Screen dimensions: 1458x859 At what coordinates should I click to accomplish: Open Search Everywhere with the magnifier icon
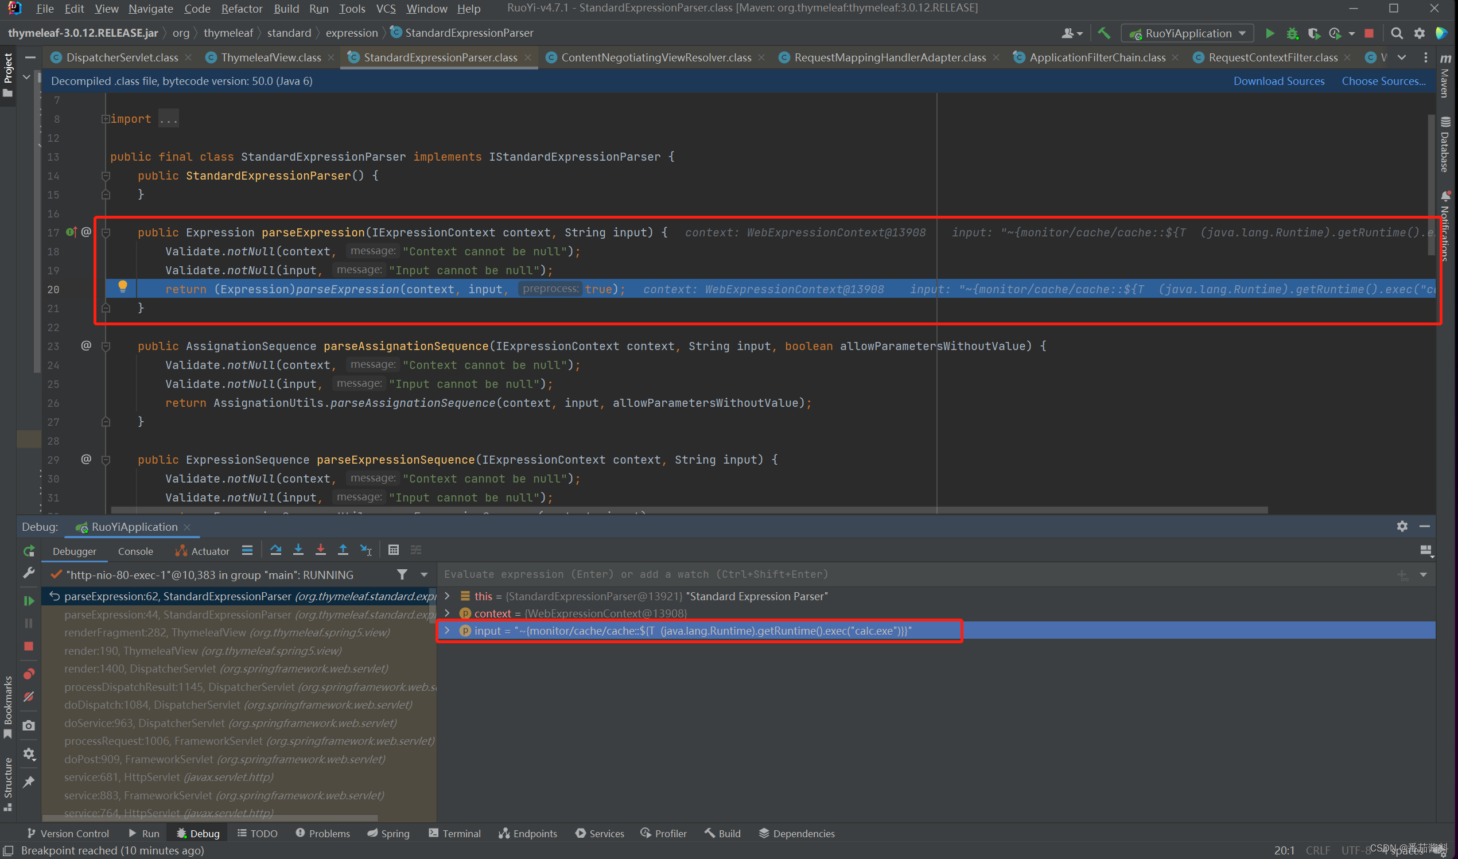tap(1397, 34)
